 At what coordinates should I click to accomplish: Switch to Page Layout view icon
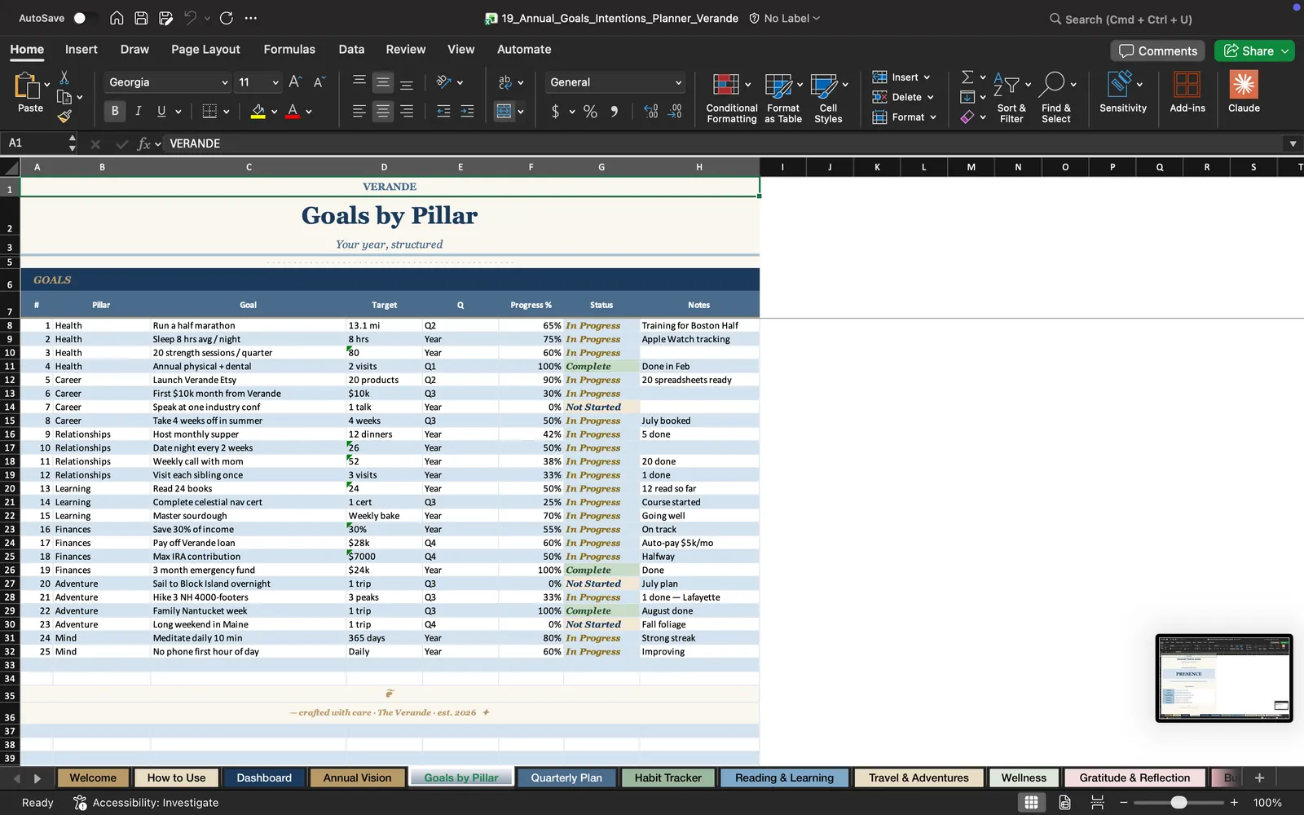[x=1064, y=802]
